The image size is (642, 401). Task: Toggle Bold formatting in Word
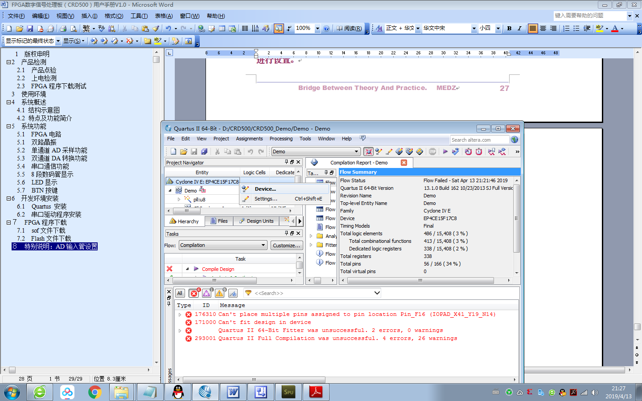pos(510,29)
